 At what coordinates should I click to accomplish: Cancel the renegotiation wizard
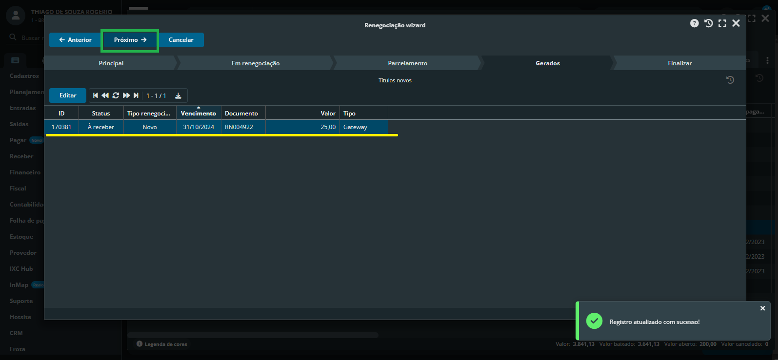pyautogui.click(x=181, y=40)
